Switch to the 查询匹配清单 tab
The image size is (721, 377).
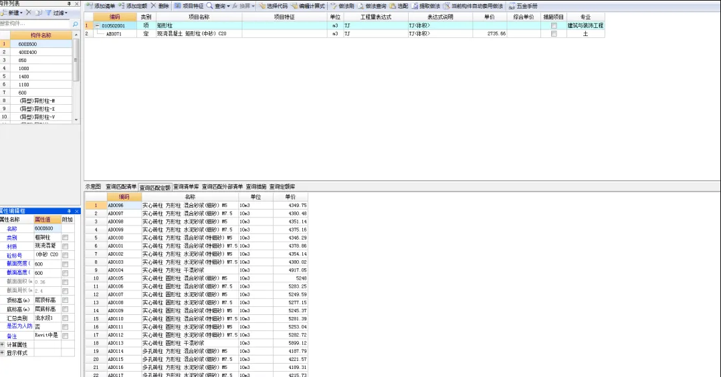click(121, 187)
